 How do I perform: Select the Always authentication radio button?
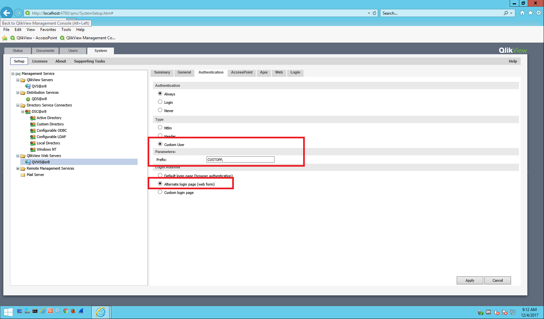point(160,93)
